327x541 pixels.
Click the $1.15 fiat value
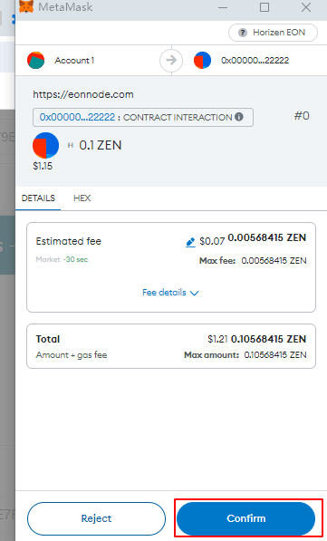[x=43, y=166]
